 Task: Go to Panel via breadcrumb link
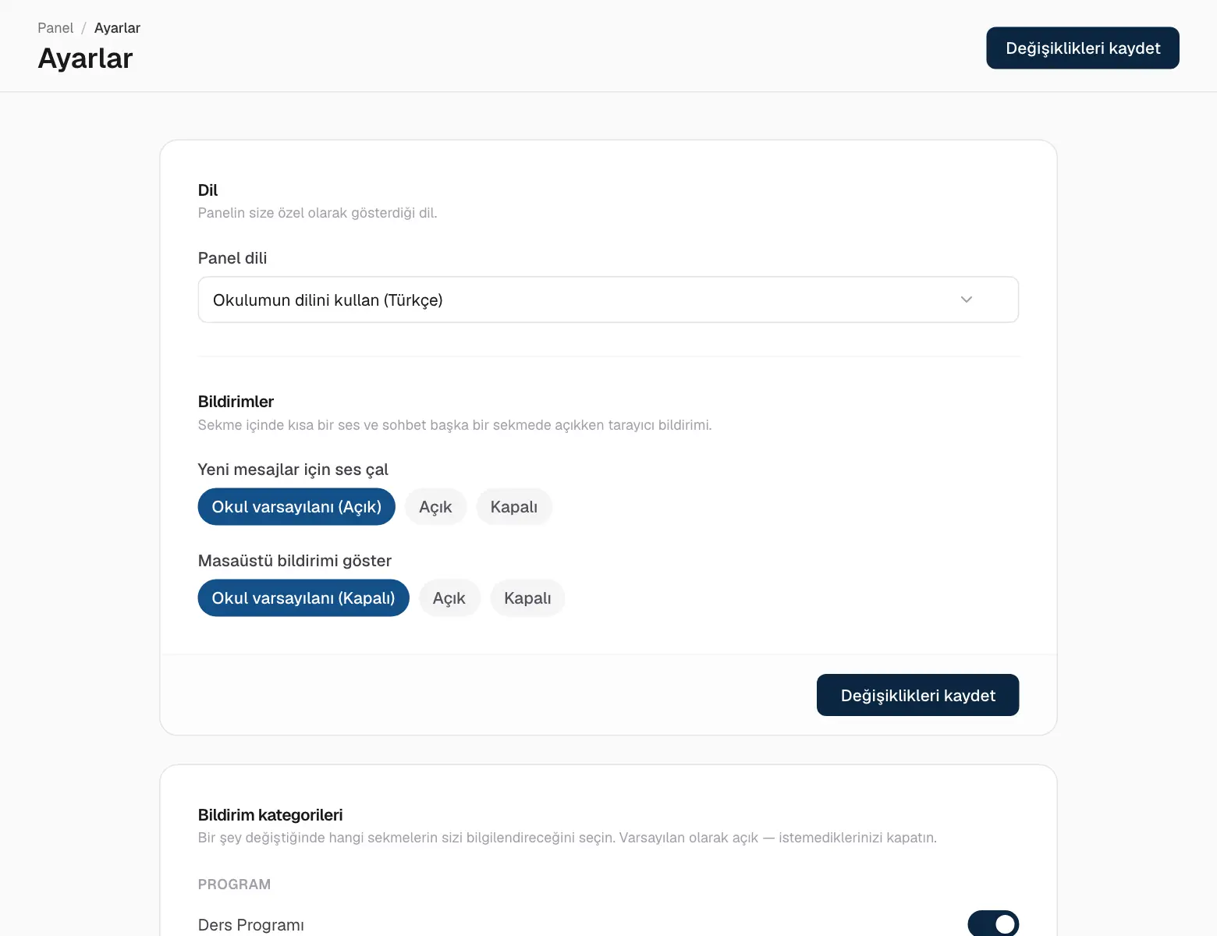(55, 28)
